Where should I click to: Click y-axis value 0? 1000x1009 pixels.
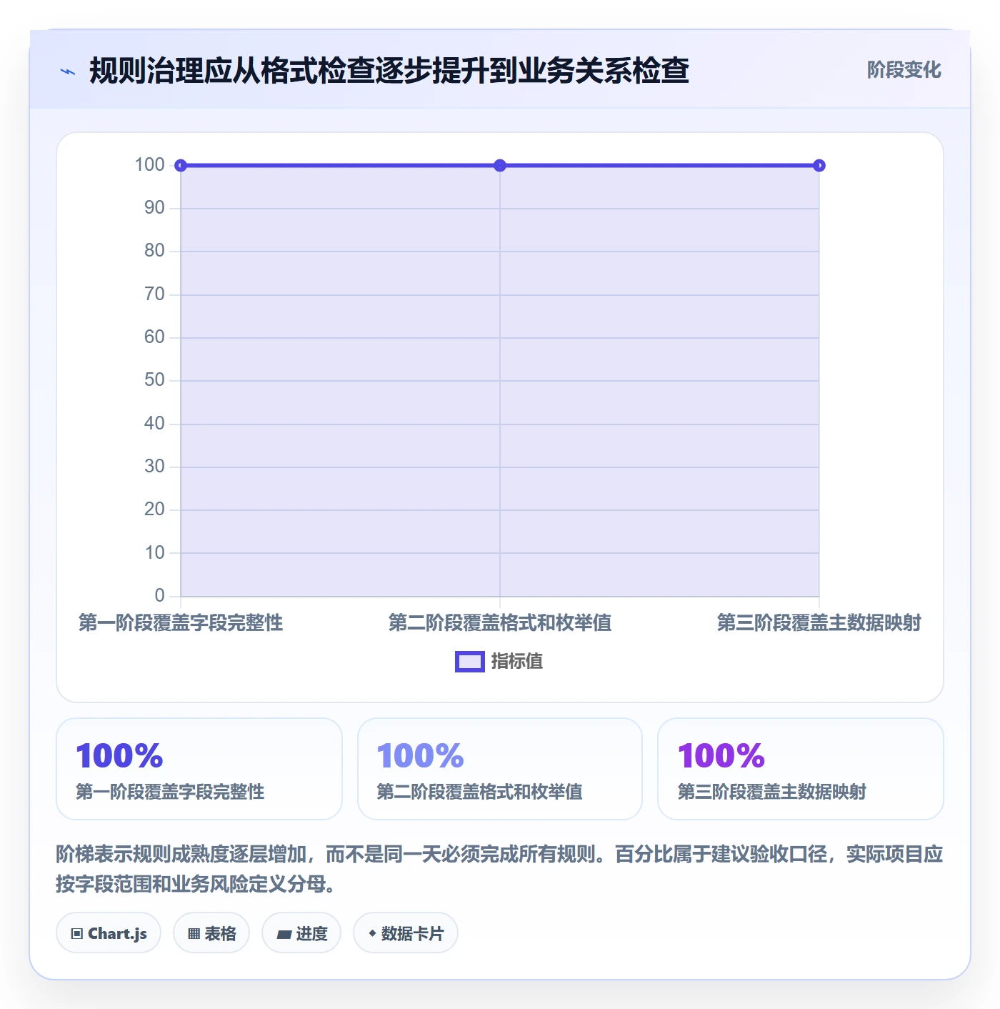(160, 596)
